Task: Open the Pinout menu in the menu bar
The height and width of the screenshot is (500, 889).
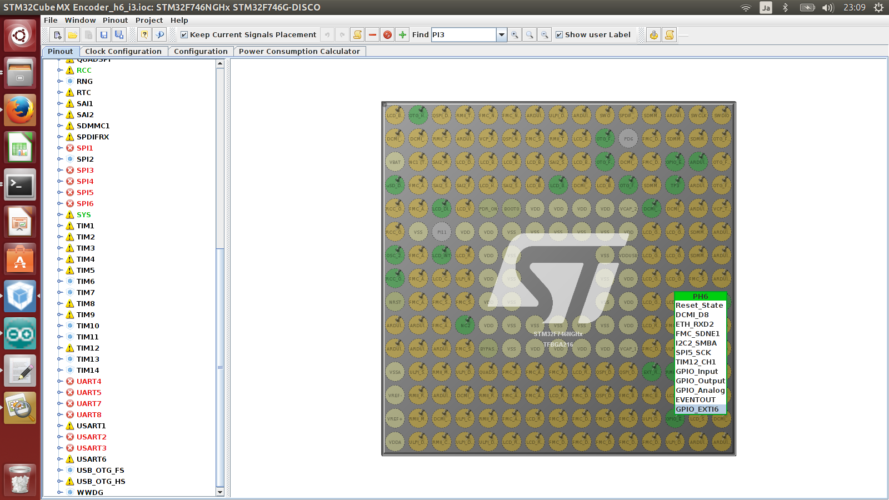Action: pyautogui.click(x=115, y=20)
